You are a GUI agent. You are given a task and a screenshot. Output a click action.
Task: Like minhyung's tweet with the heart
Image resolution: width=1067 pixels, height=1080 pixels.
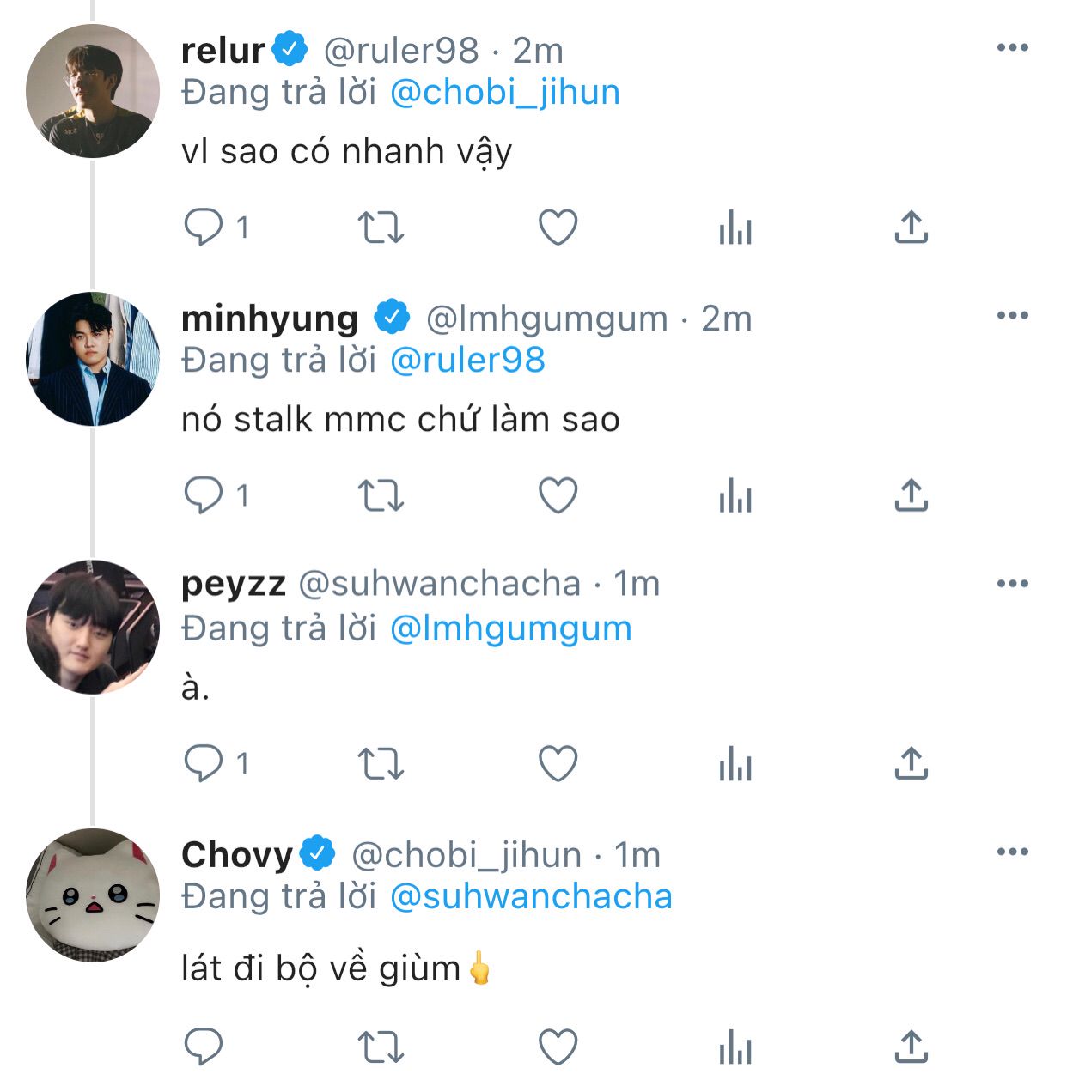(x=558, y=495)
